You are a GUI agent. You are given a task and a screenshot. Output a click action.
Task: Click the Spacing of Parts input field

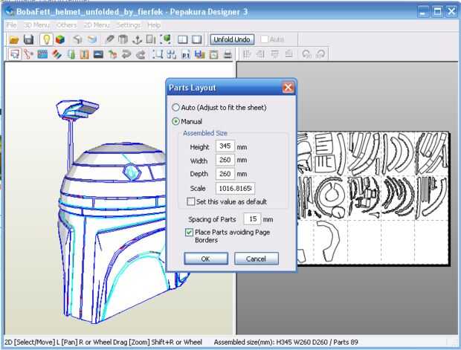[x=252, y=219]
